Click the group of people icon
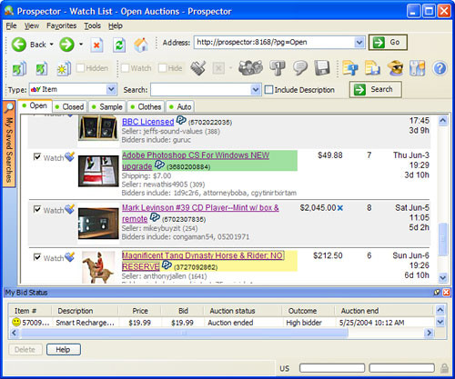 click(250, 67)
